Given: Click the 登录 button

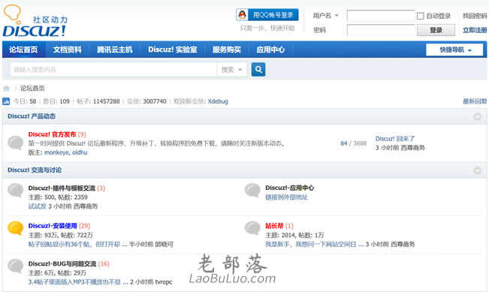Looking at the screenshot, I should [436, 30].
